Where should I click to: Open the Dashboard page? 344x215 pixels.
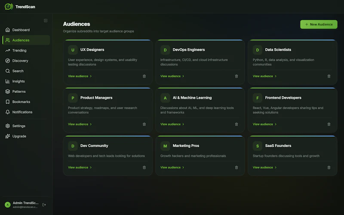(x=26, y=30)
